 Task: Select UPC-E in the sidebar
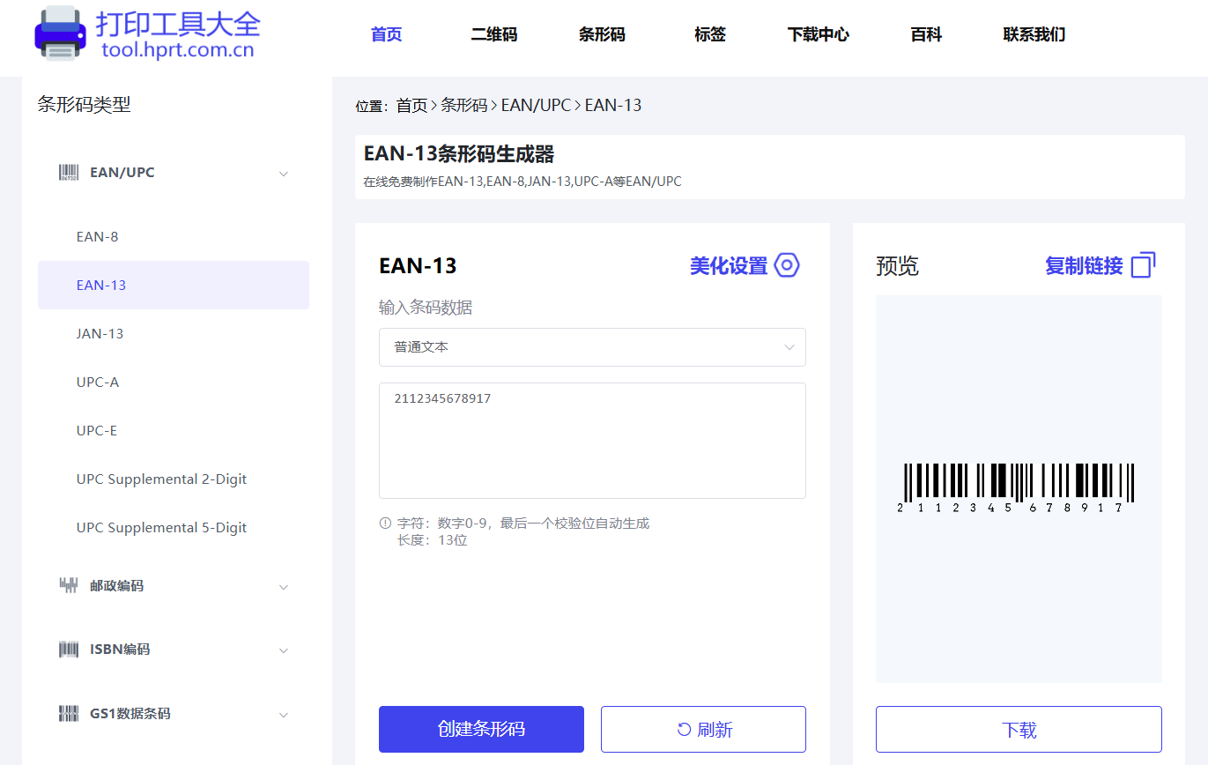point(174,430)
